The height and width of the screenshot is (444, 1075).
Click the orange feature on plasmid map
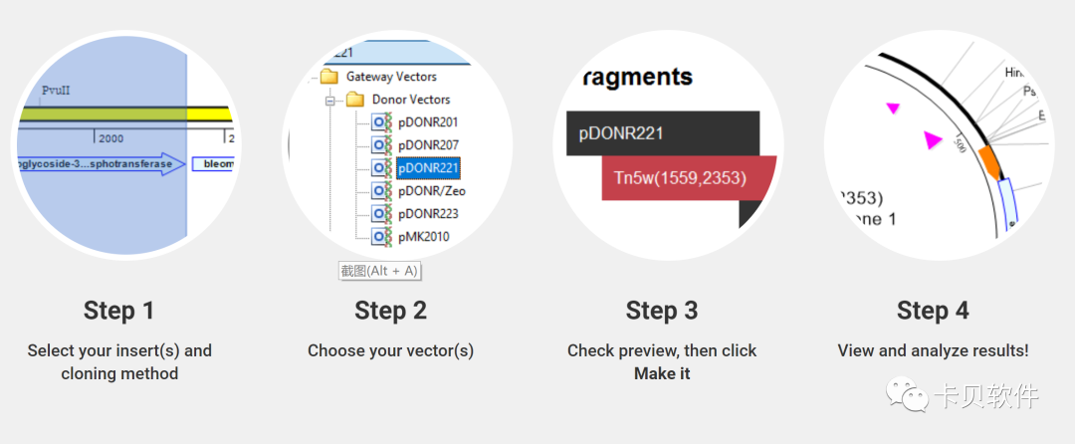click(x=991, y=160)
